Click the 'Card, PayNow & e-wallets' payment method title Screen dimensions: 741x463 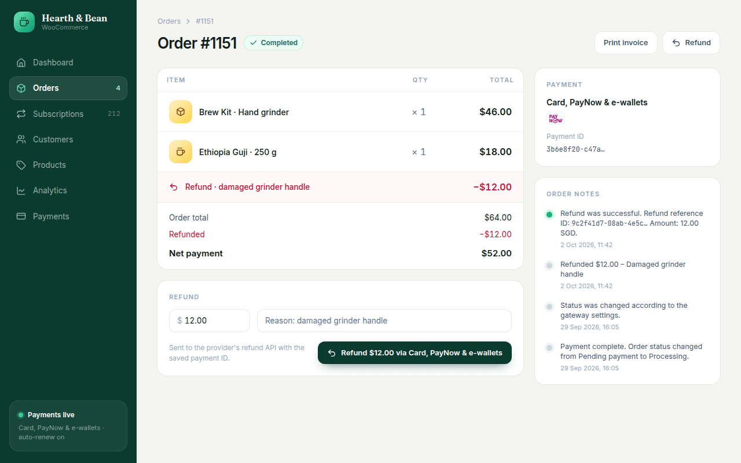(x=597, y=102)
